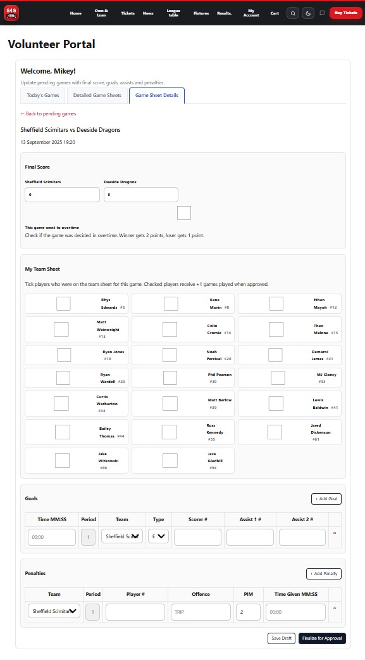Tick Jared Dickenson #61 checkbox
Image resolution: width=365 pixels, height=660 pixels.
coord(275,432)
